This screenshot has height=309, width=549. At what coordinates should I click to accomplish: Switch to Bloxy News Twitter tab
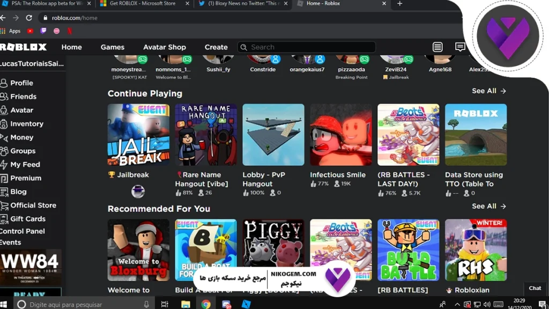(243, 4)
